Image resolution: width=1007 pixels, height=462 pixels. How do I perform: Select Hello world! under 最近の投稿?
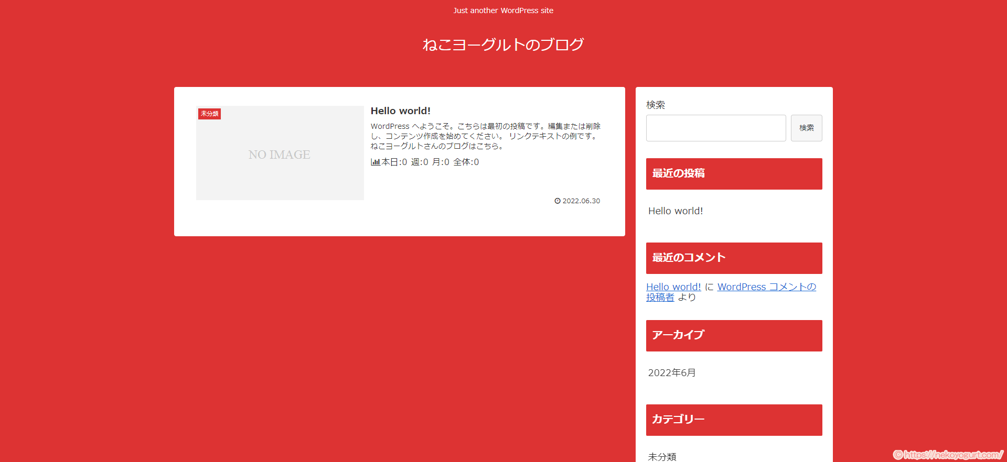[x=676, y=211]
